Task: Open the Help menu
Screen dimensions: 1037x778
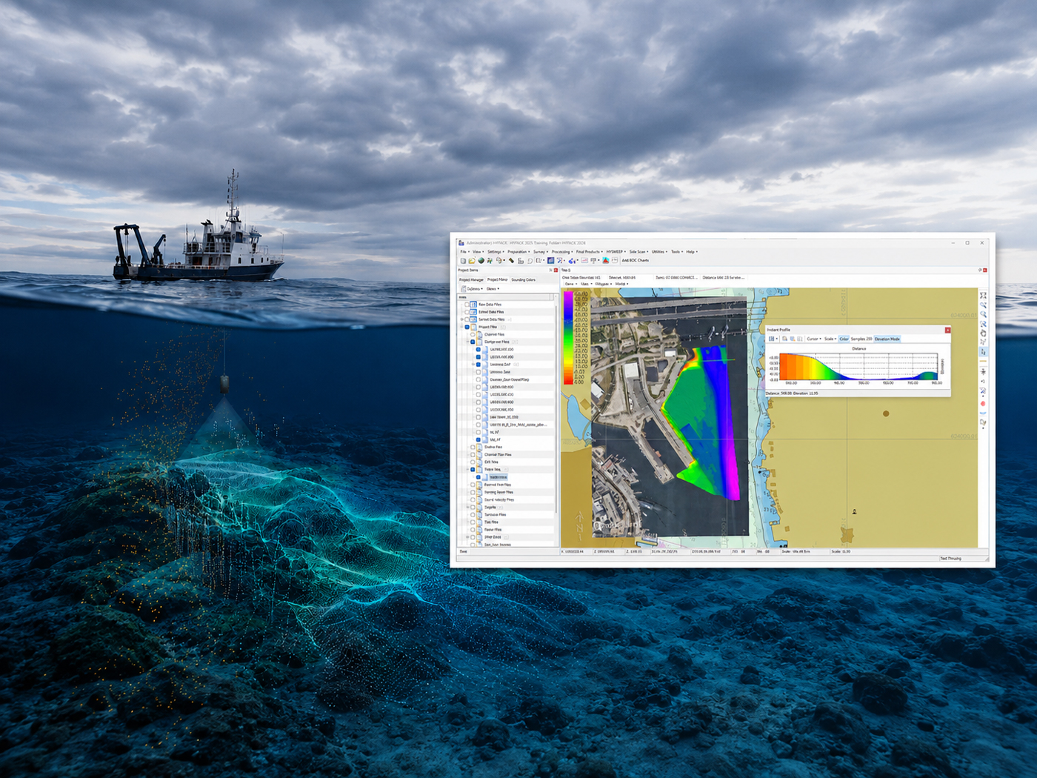Action: pyautogui.click(x=691, y=252)
